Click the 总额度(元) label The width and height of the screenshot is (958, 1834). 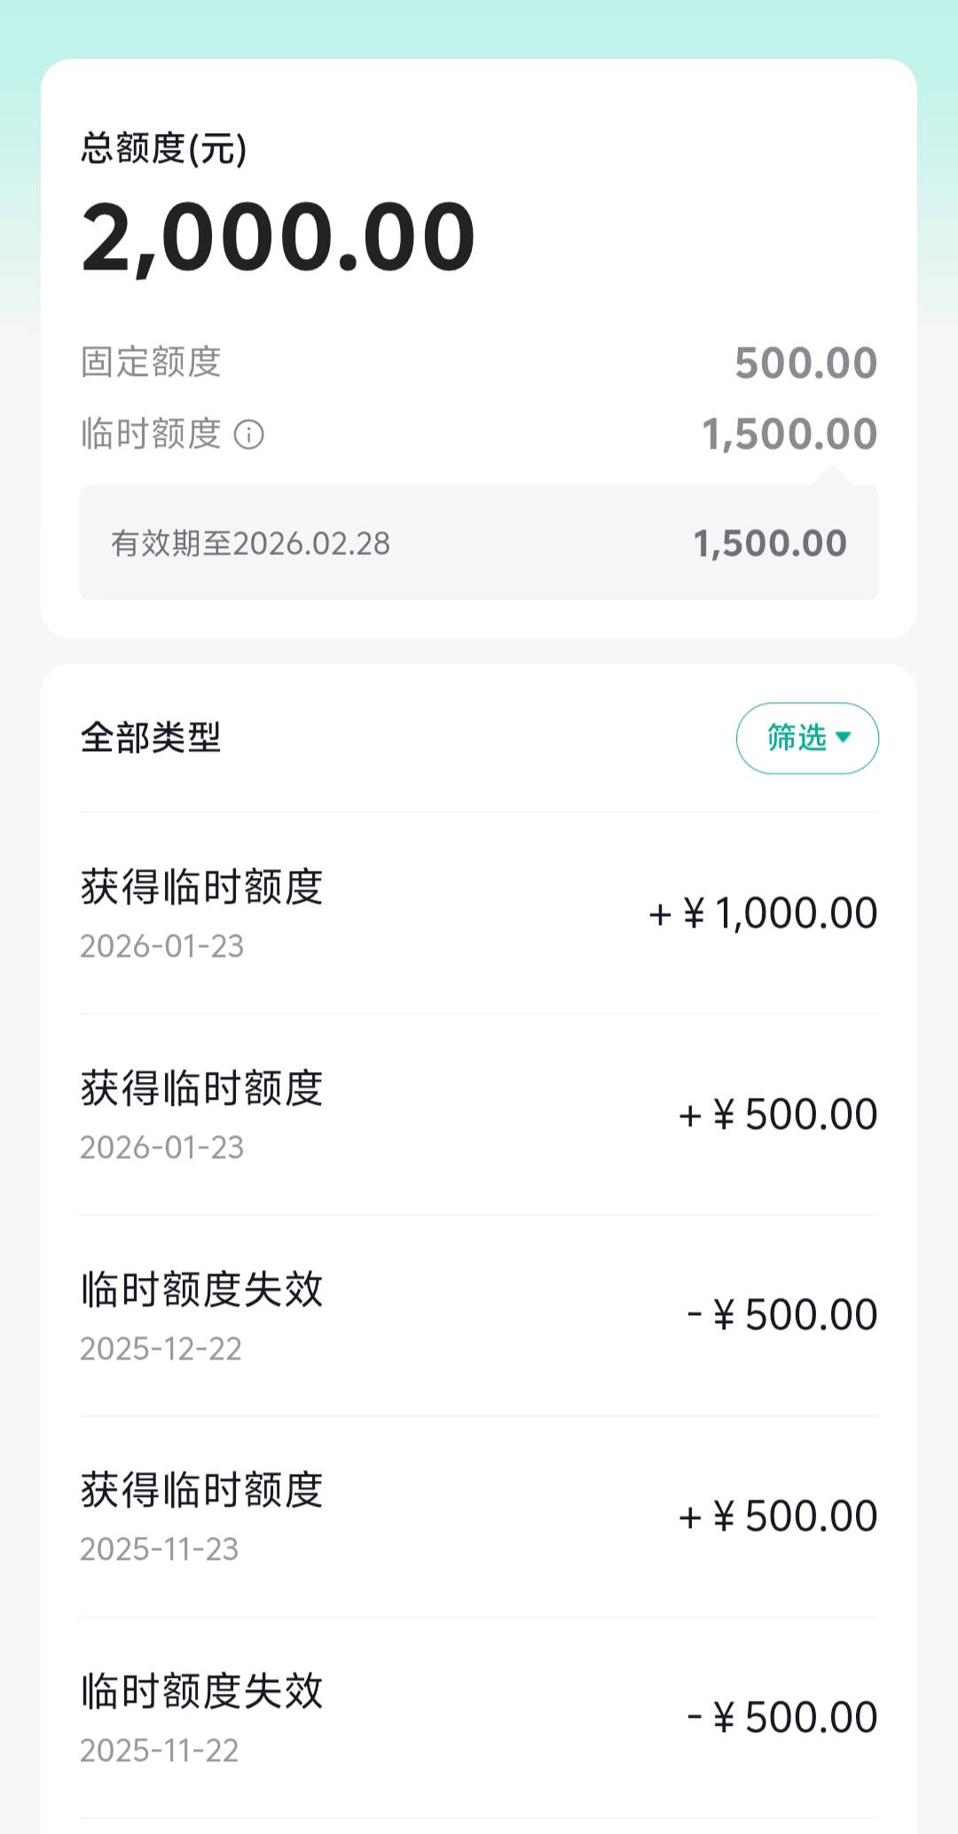pyautogui.click(x=164, y=148)
